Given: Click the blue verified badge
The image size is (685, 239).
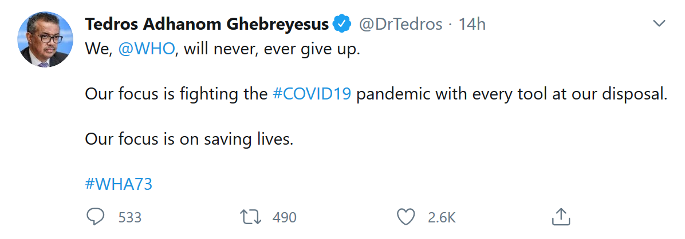Looking at the screenshot, I should (x=342, y=24).
